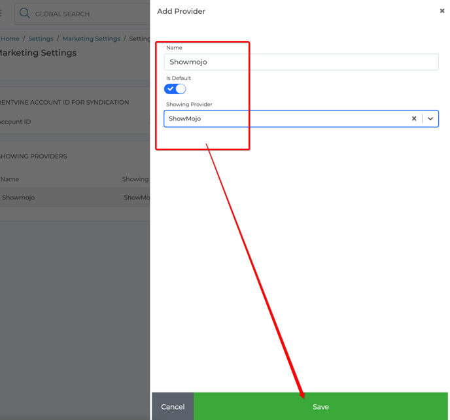The width and height of the screenshot is (450, 420).
Task: Open the Settings breadcrumb link
Action: point(41,39)
